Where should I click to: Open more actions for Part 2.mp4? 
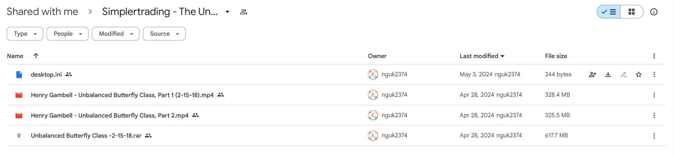pyautogui.click(x=654, y=115)
